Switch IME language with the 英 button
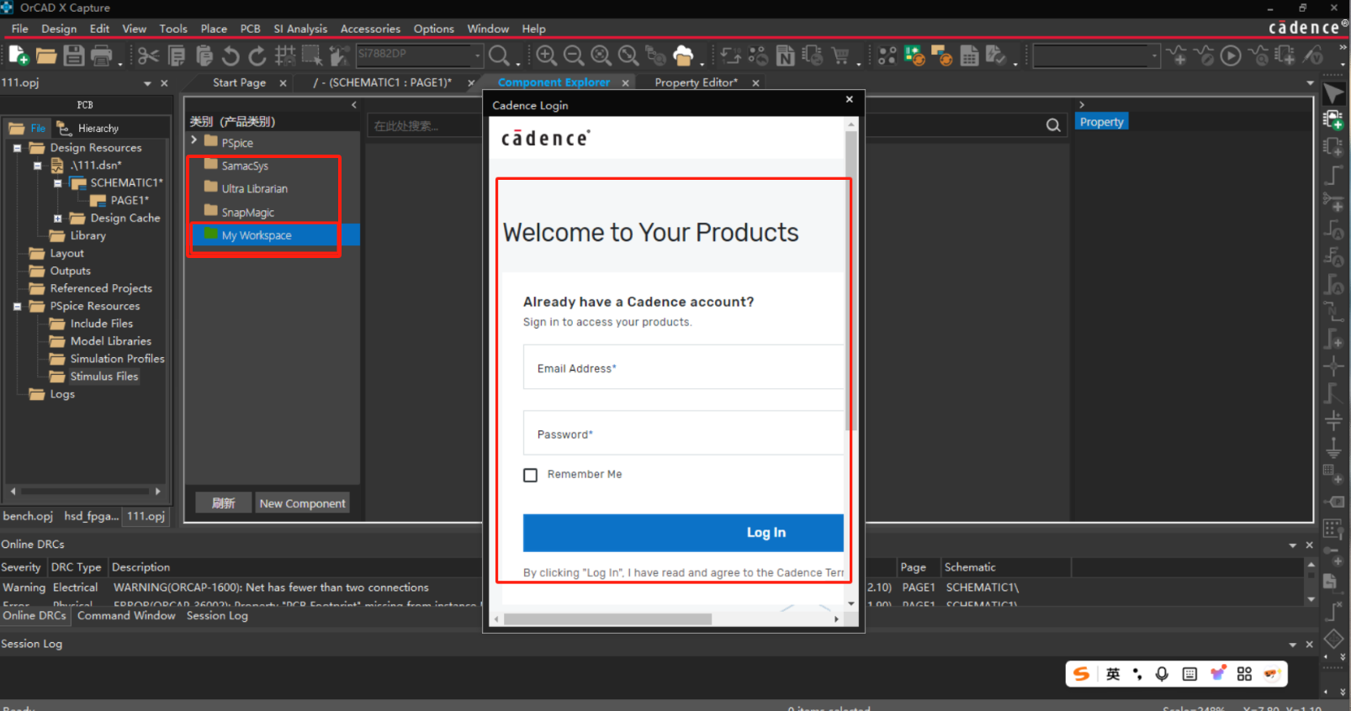 [1113, 674]
